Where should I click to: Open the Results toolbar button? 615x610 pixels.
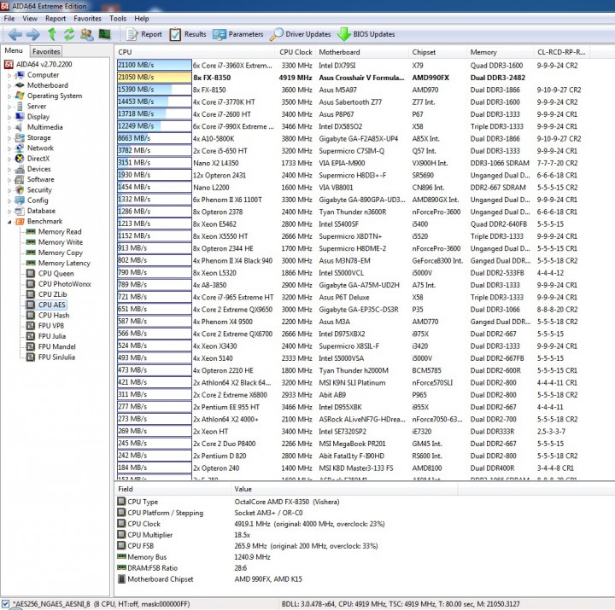[x=187, y=34]
